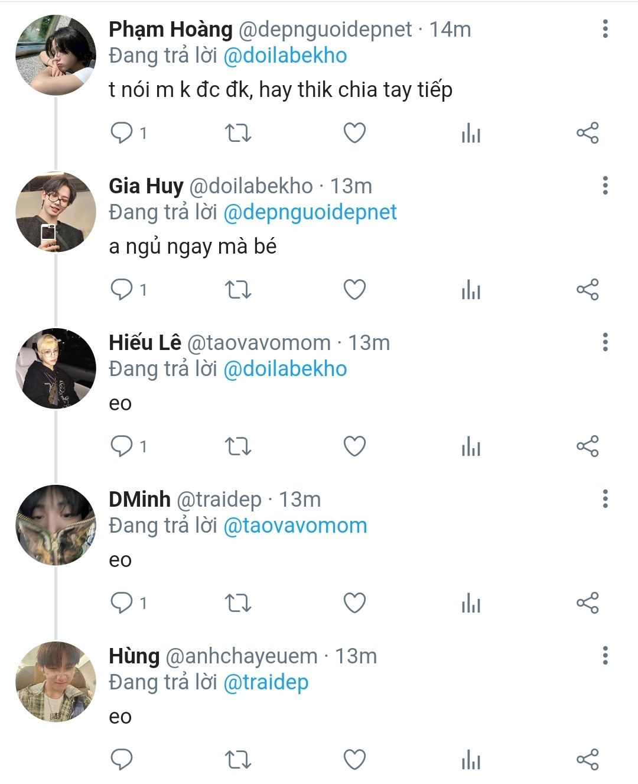Open Gia Huy's profile picture
Viewport: 638px width, 784px height.
(x=56, y=212)
